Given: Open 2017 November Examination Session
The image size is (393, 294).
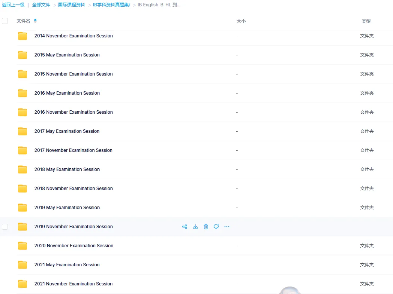Looking at the screenshot, I should click(73, 150).
